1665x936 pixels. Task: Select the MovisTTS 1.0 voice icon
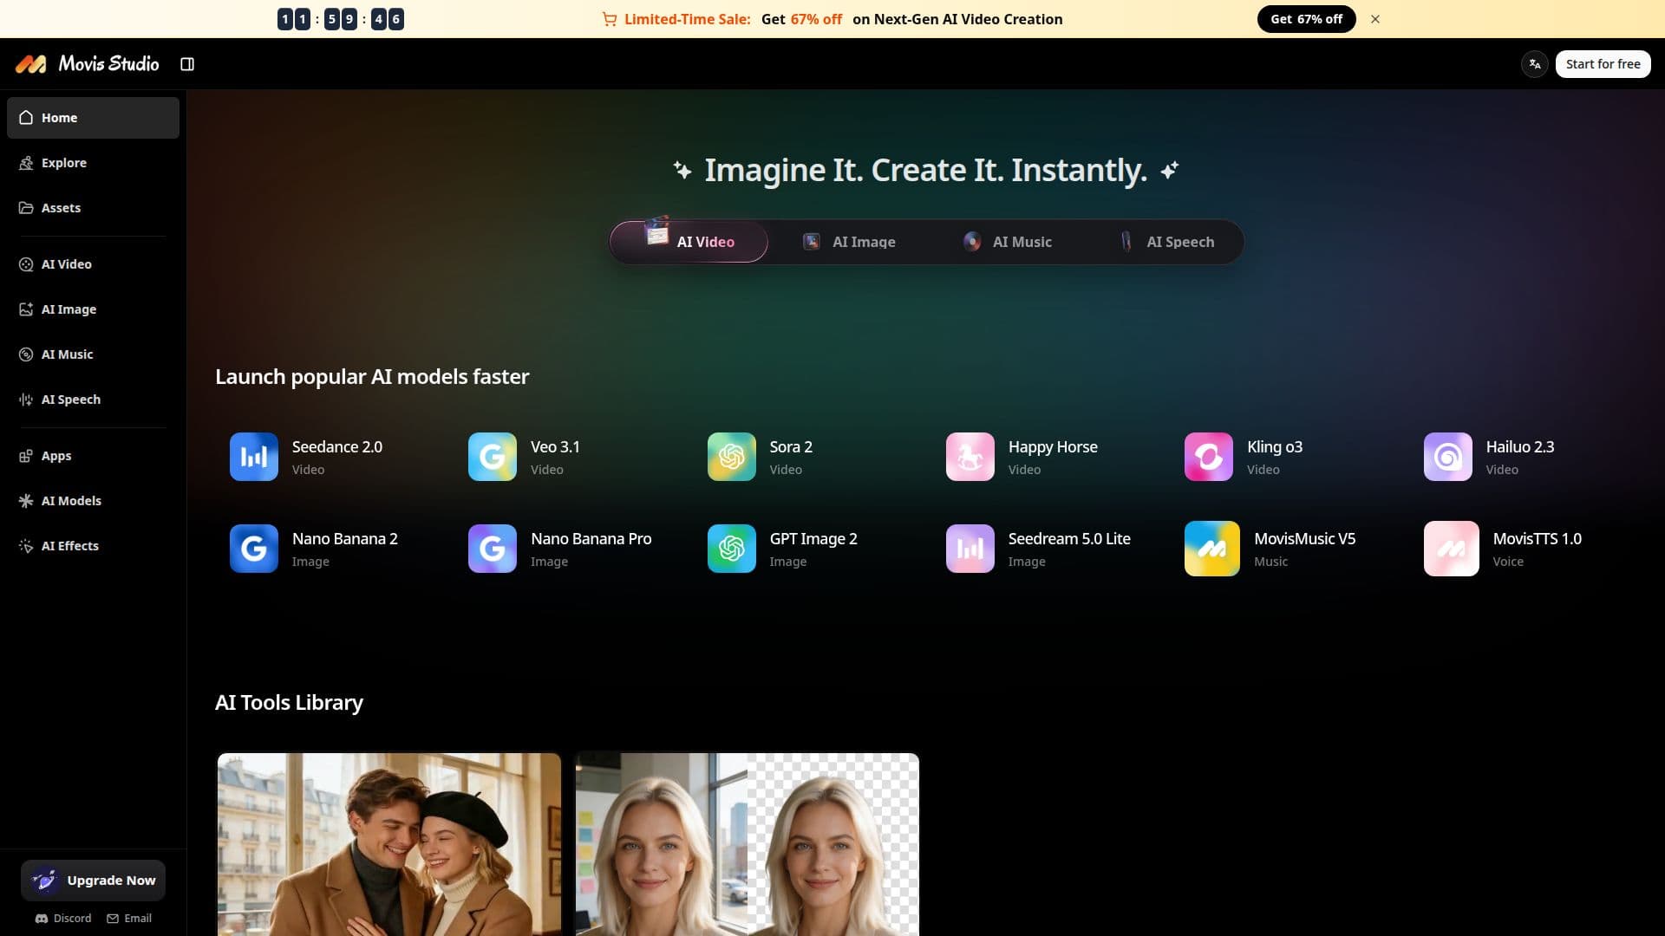pos(1452,549)
